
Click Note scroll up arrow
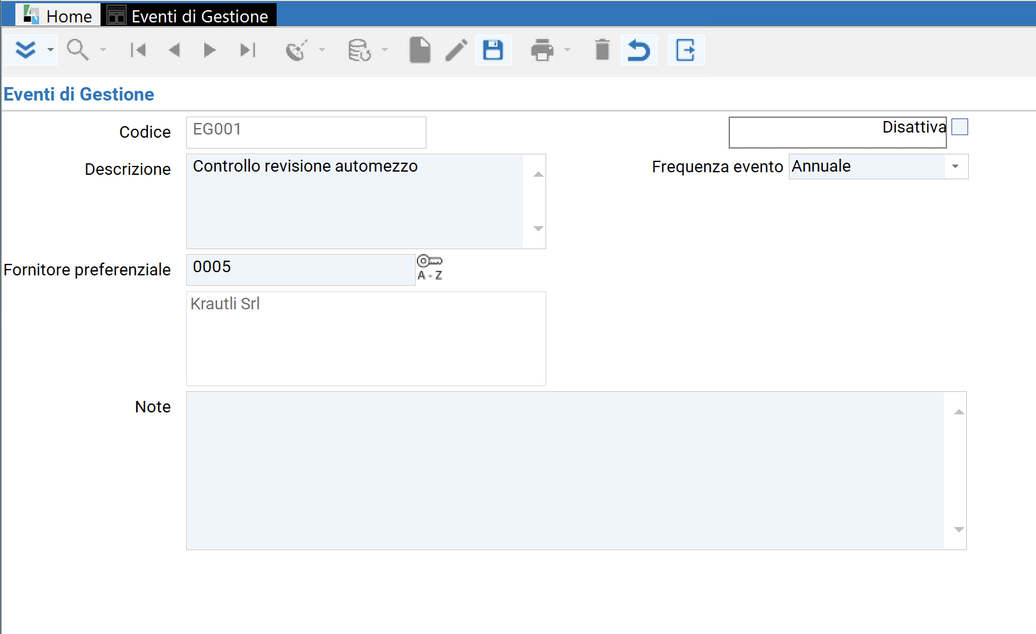click(959, 412)
